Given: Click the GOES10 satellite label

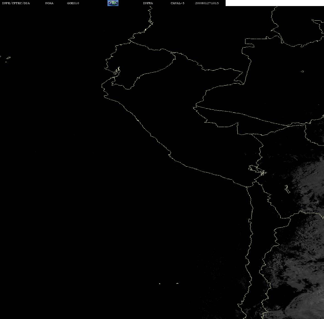Looking at the screenshot, I should pos(73,3).
